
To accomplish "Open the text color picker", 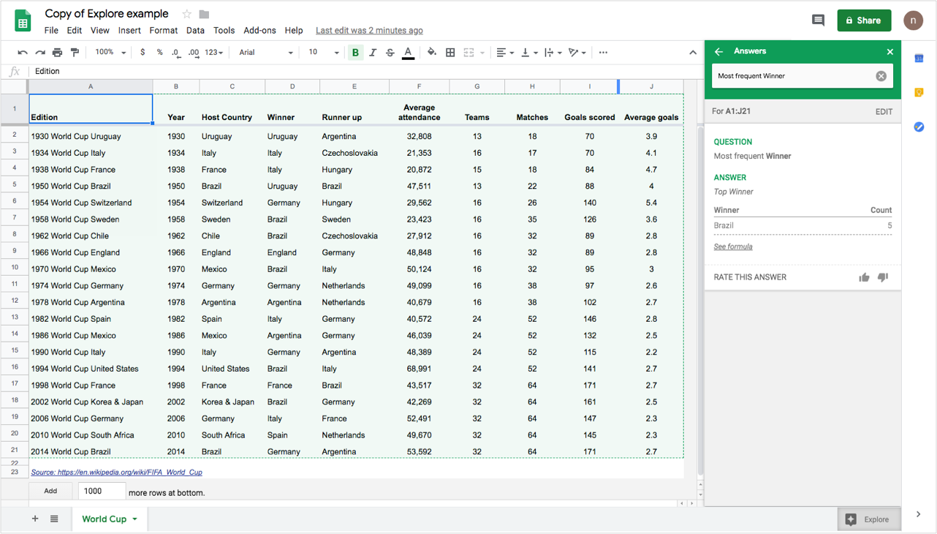I will [408, 53].
